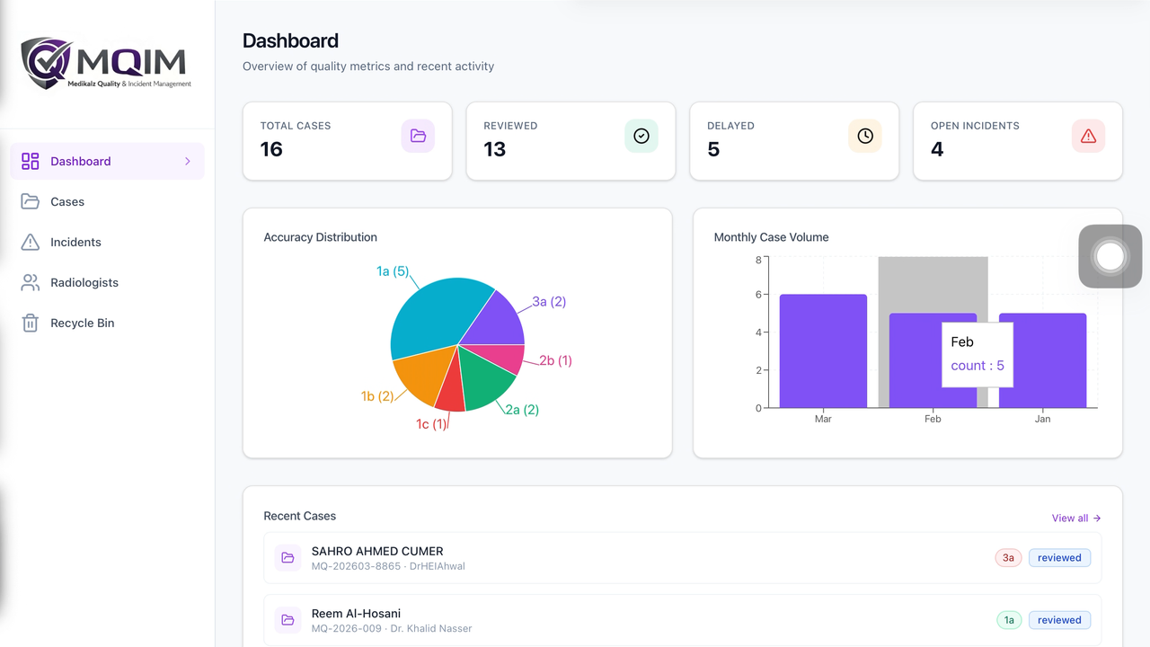
Task: Tap the floating assistive touch button
Action: pyautogui.click(x=1110, y=256)
